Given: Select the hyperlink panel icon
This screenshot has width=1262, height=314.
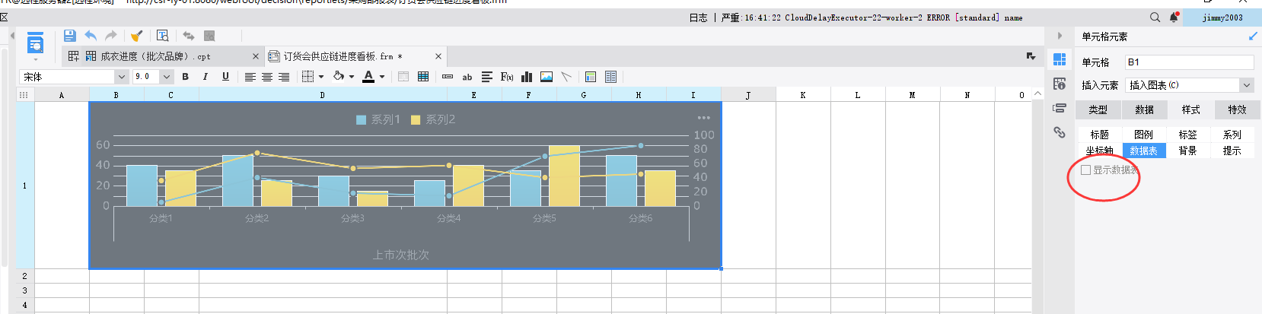Looking at the screenshot, I should (1060, 132).
